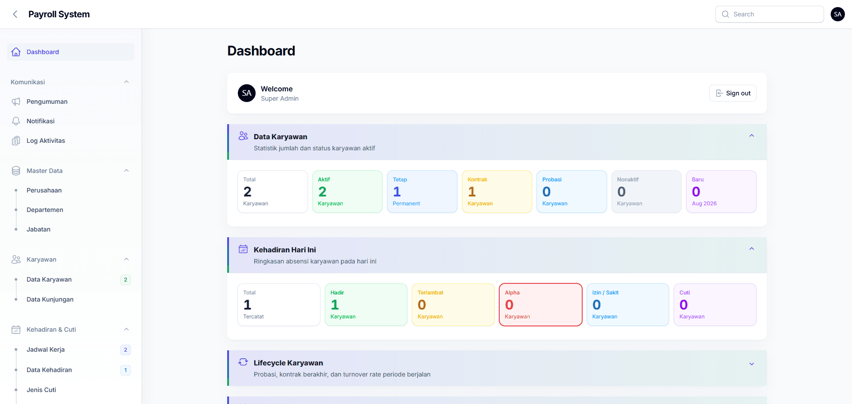Click the Notifikasi bell icon

coord(16,121)
